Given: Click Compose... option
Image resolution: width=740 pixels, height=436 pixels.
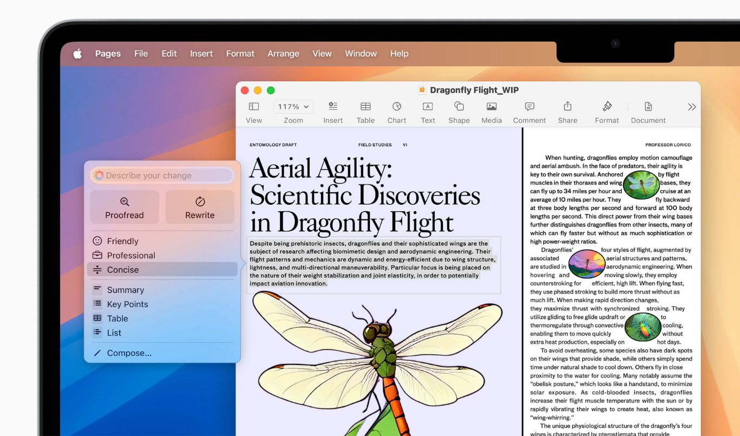Looking at the screenshot, I should pyautogui.click(x=162, y=353).
